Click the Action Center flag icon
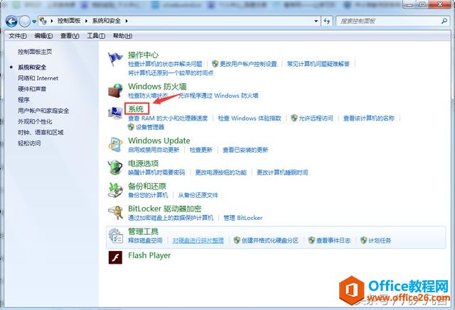Viewport: 455px width, 310px height. coord(115,60)
